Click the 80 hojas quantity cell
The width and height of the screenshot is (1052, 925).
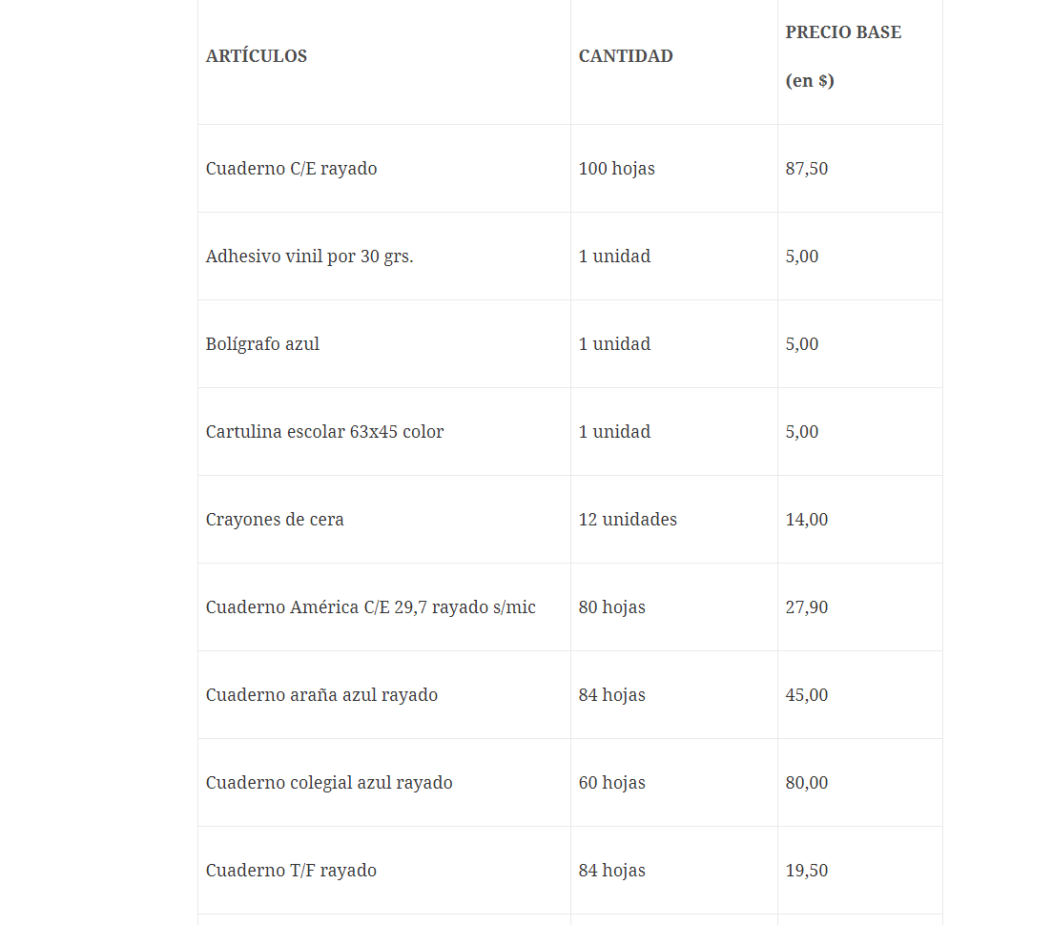611,607
